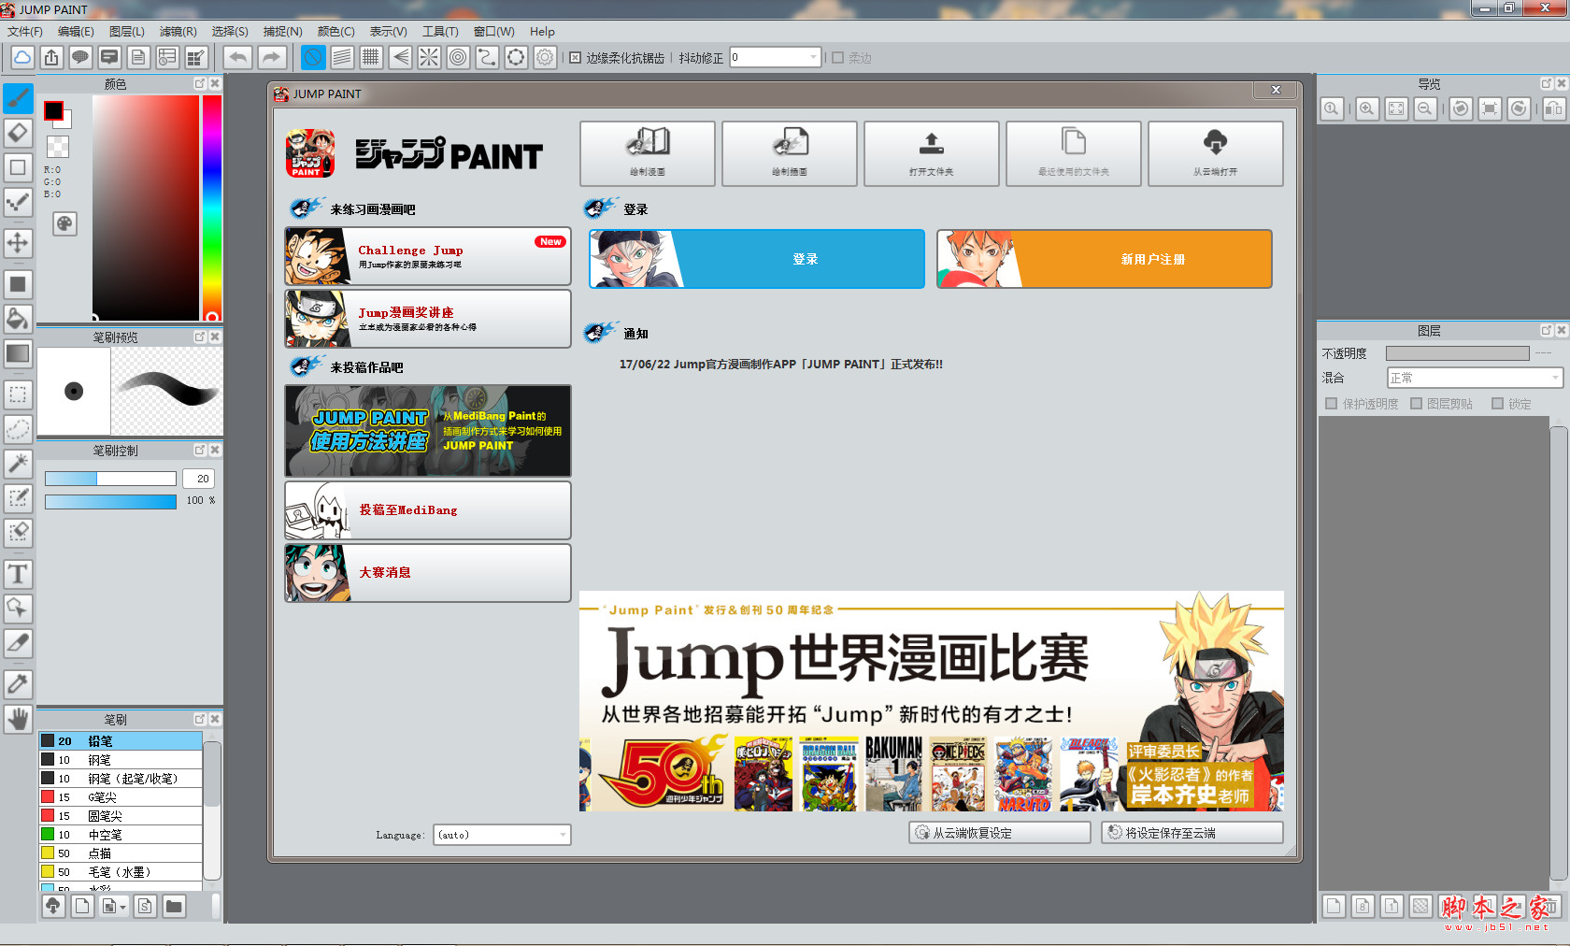
Task: Enable radial snap
Action: 429,58
